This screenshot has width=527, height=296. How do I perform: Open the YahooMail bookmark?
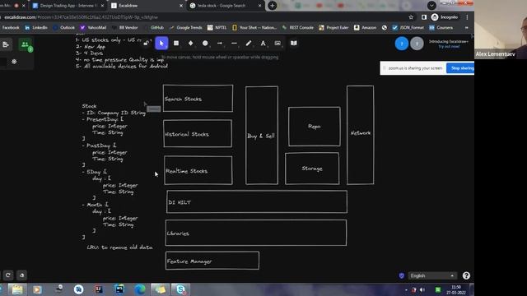coord(93,27)
